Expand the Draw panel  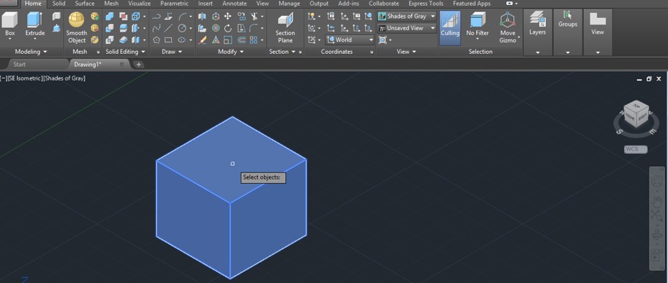click(172, 52)
